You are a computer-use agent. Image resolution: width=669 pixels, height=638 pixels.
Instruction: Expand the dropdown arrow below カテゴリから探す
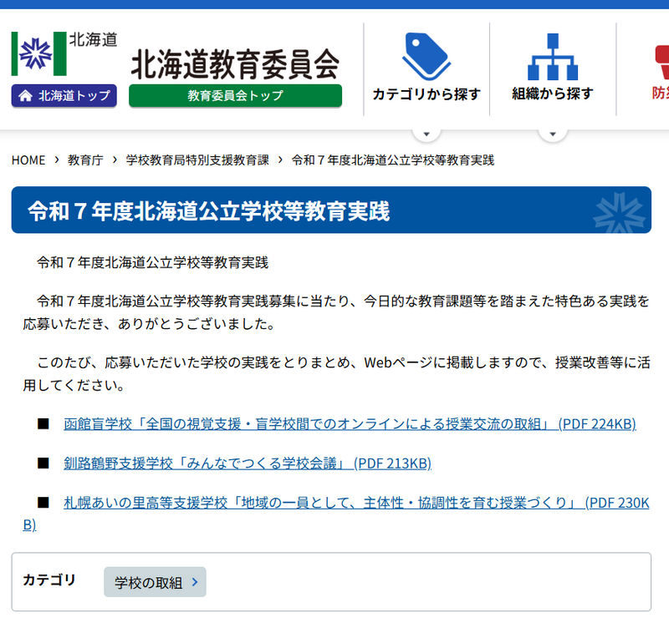tap(426, 134)
